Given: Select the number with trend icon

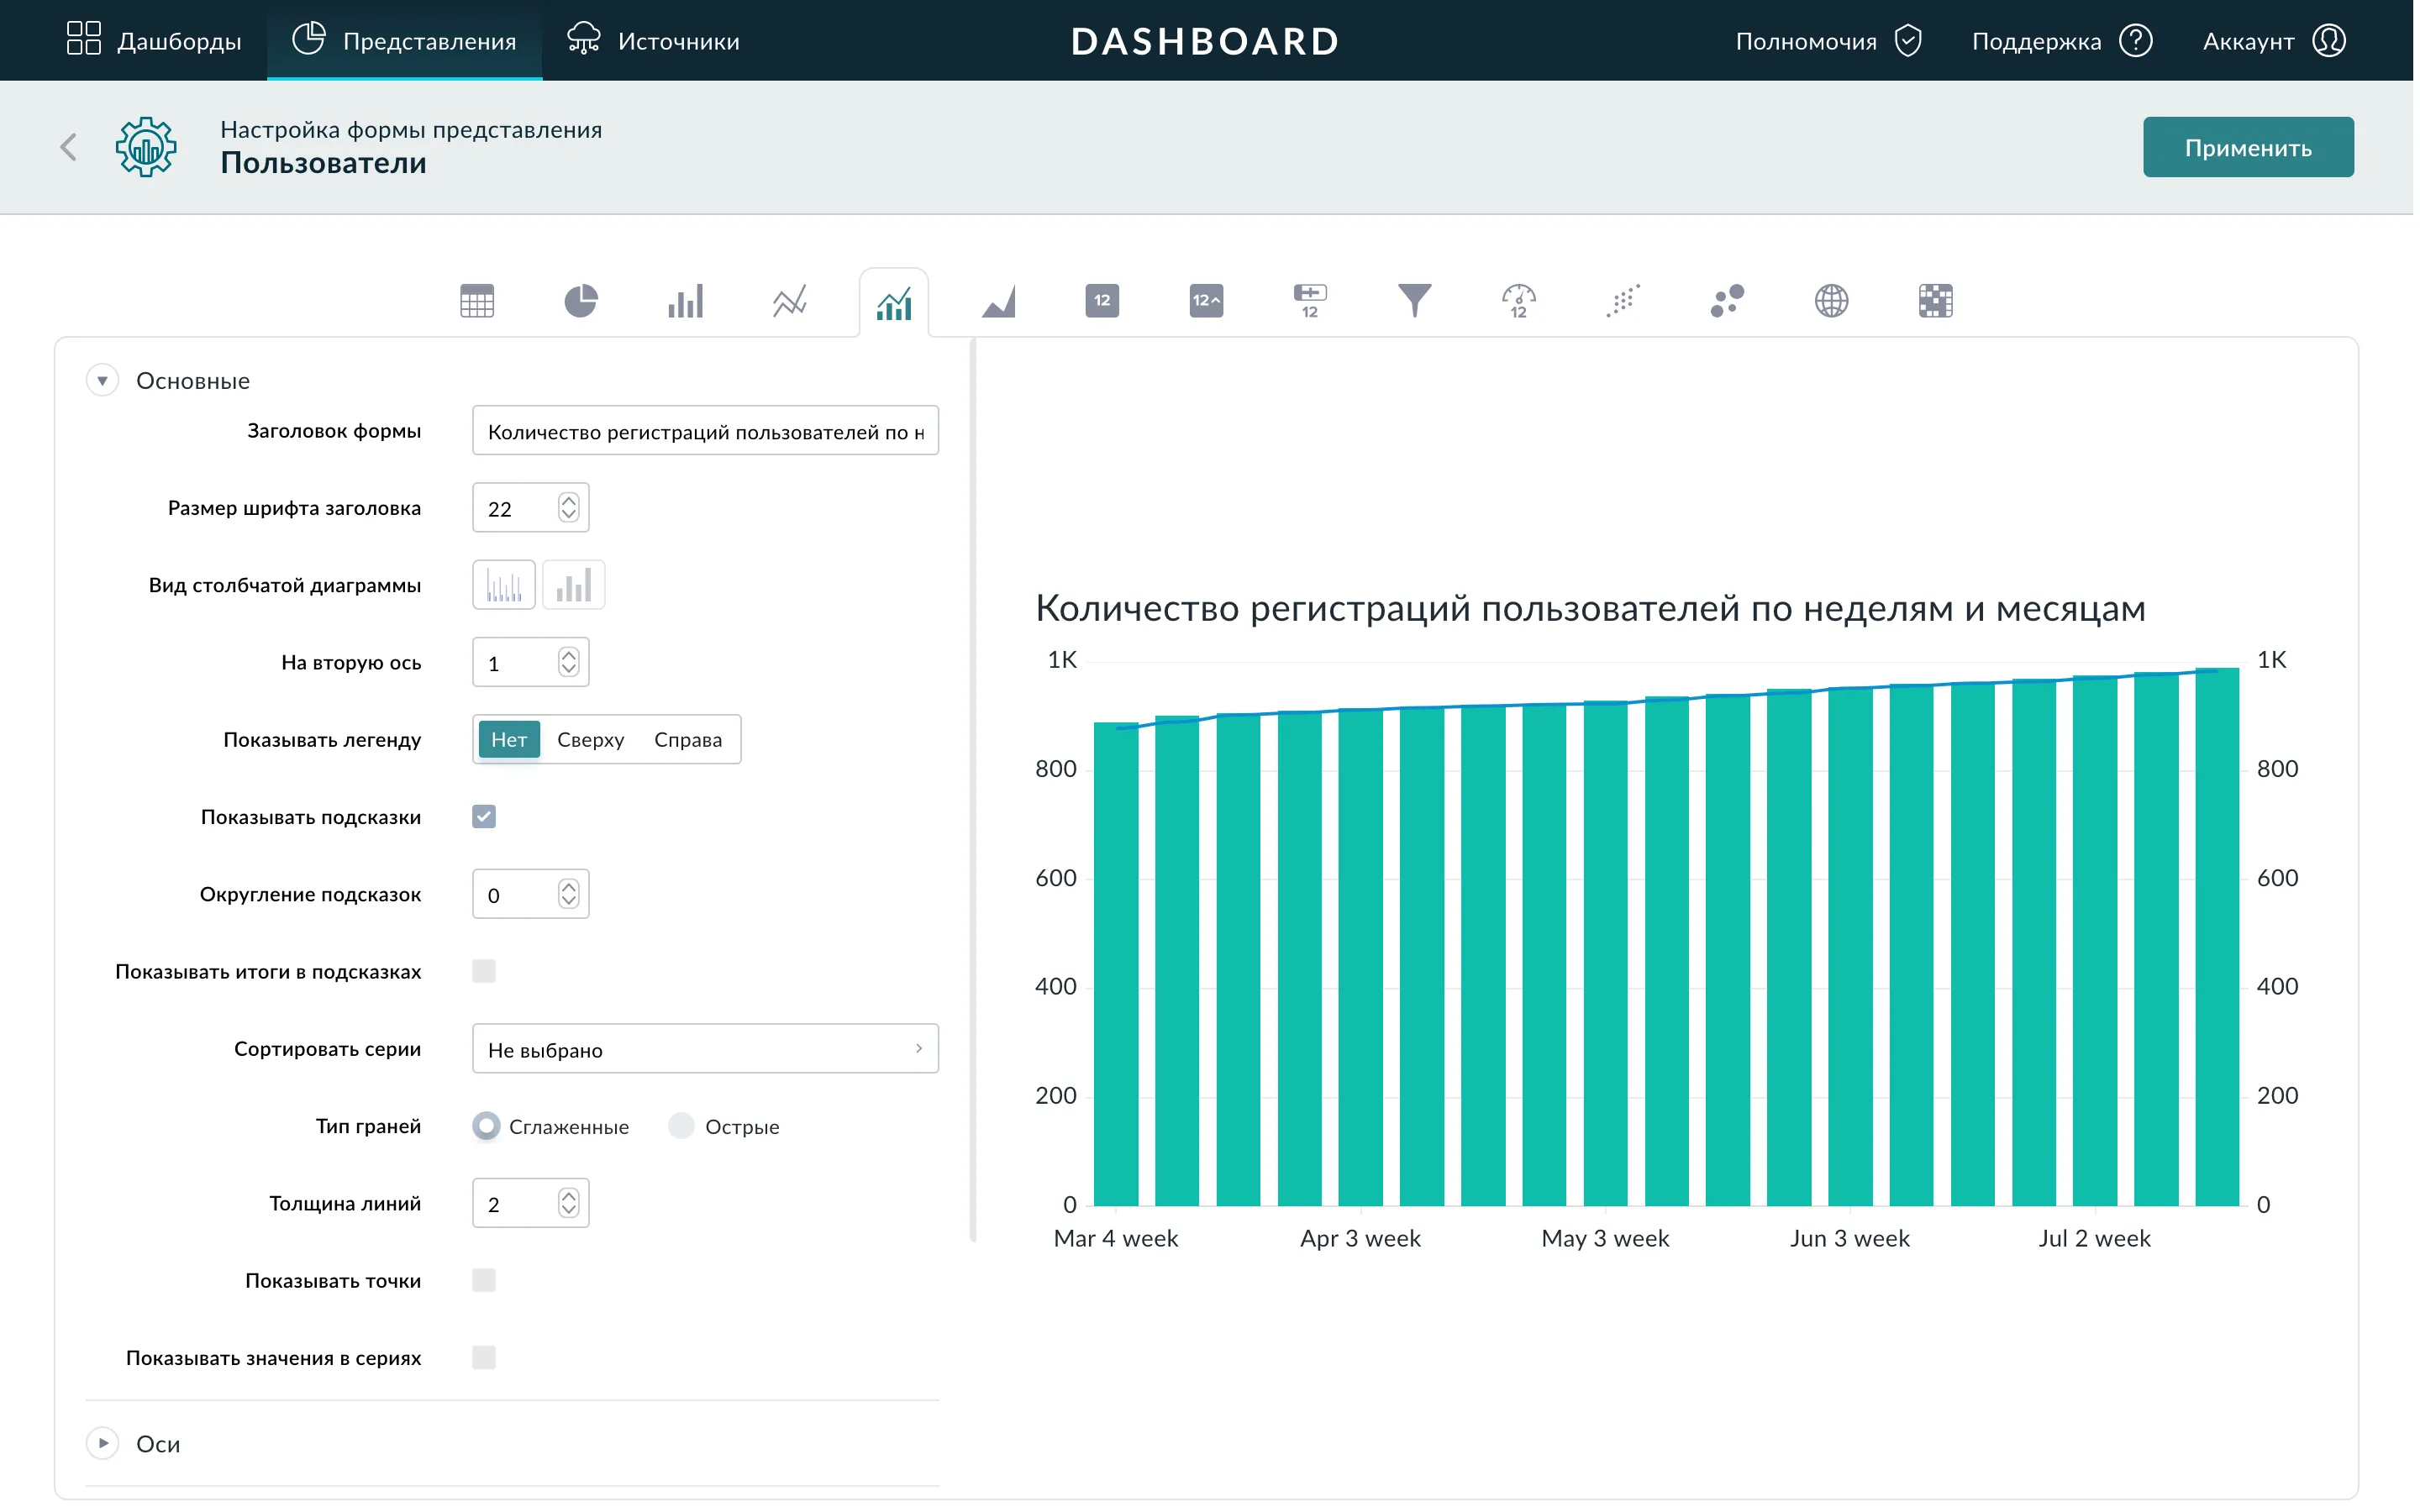Looking at the screenshot, I should click(1206, 301).
